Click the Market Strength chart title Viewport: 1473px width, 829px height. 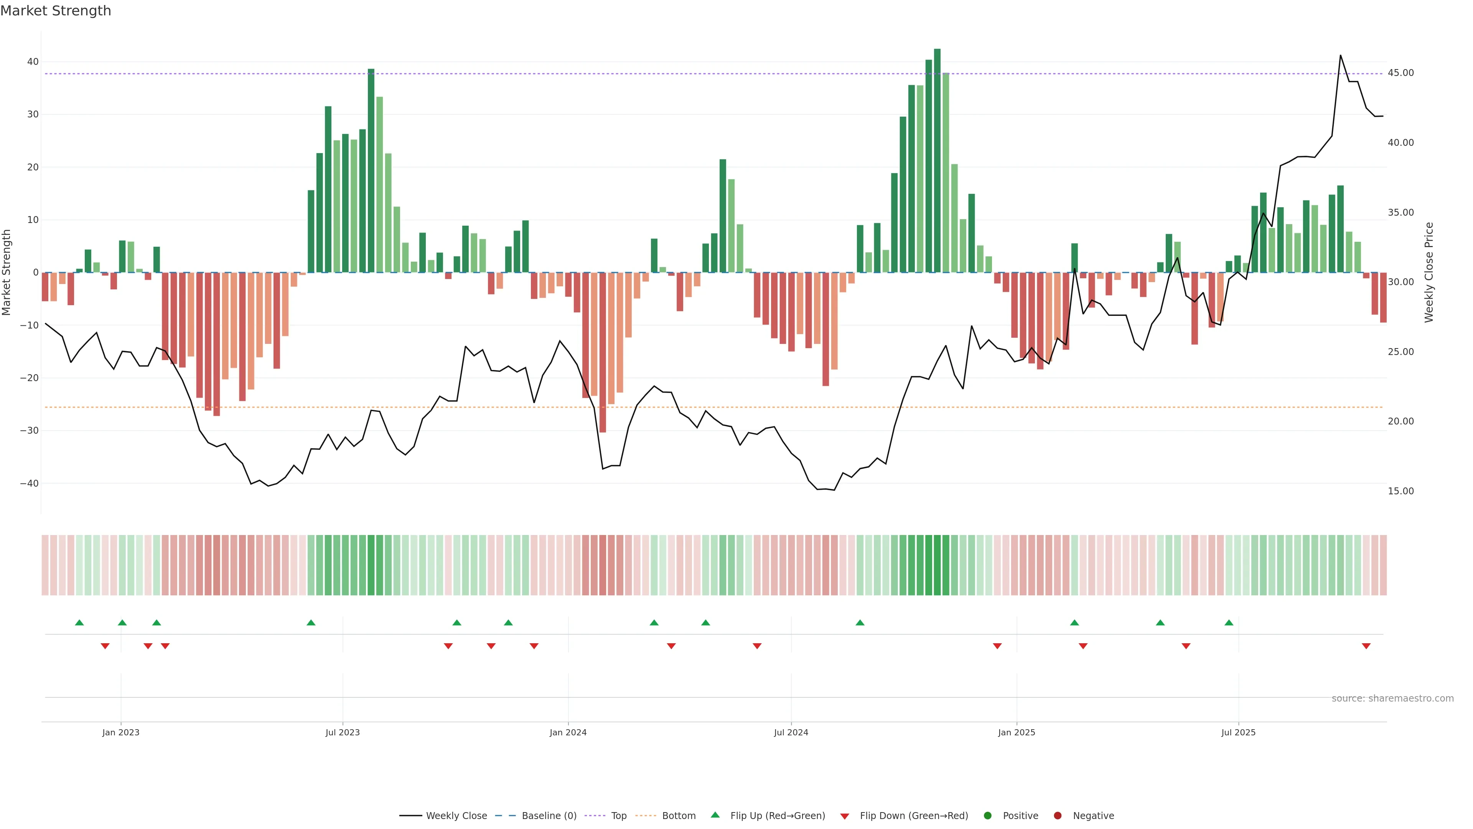(56, 11)
